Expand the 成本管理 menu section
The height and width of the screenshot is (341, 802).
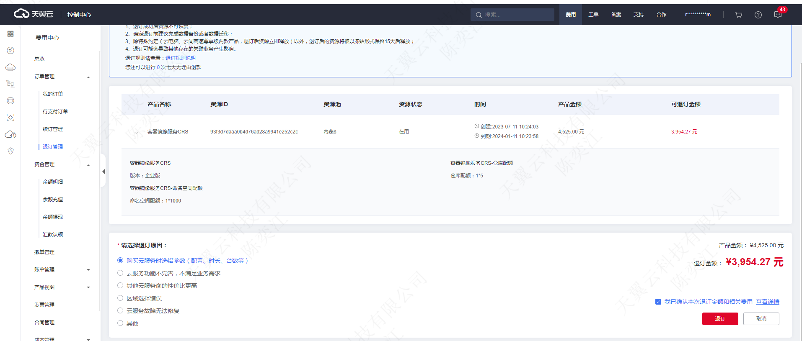coord(88,339)
